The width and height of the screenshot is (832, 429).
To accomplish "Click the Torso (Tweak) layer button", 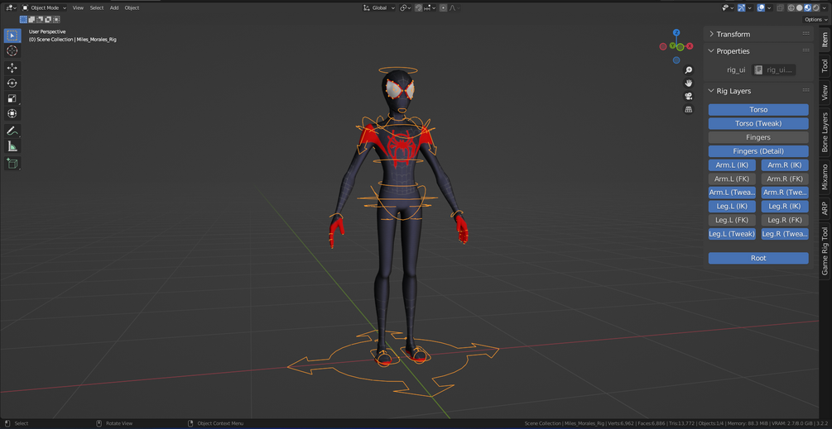I will pyautogui.click(x=758, y=123).
